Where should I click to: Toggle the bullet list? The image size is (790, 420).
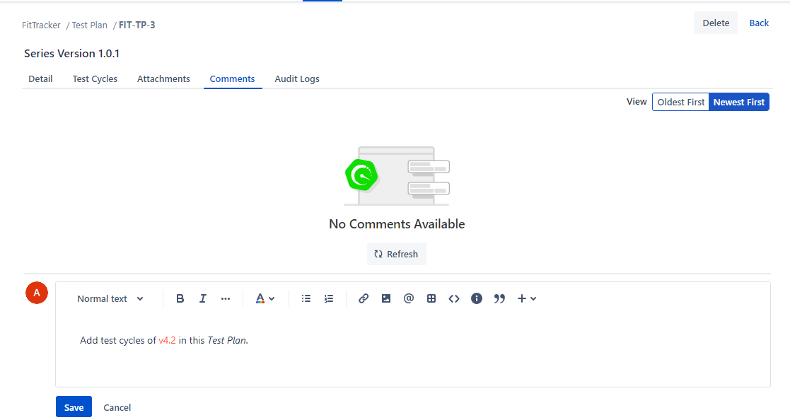(306, 298)
